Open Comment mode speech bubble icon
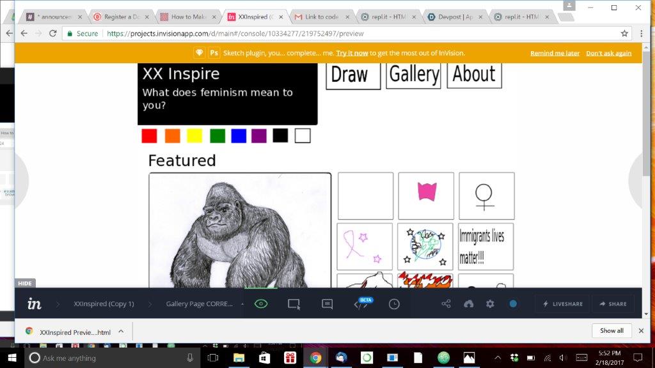655x368 pixels. click(327, 304)
